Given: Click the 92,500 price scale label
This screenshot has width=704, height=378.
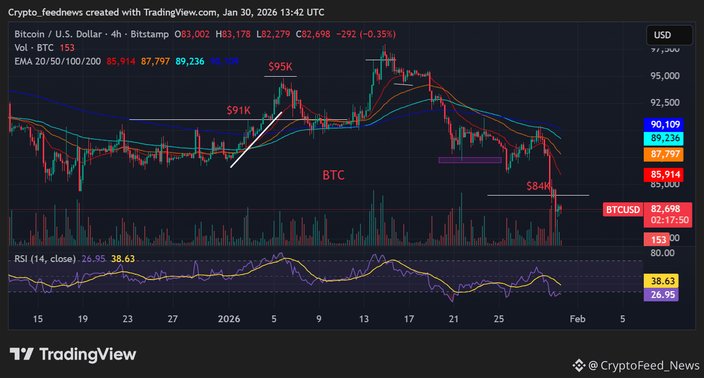Looking at the screenshot, I should (665, 103).
